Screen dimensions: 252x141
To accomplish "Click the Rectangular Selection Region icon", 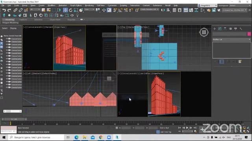I will click(x=54, y=10).
